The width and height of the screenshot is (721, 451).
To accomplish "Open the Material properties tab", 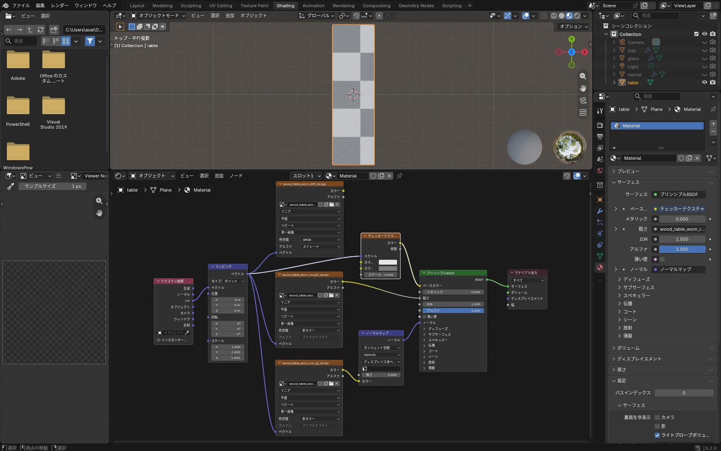I will [x=600, y=267].
